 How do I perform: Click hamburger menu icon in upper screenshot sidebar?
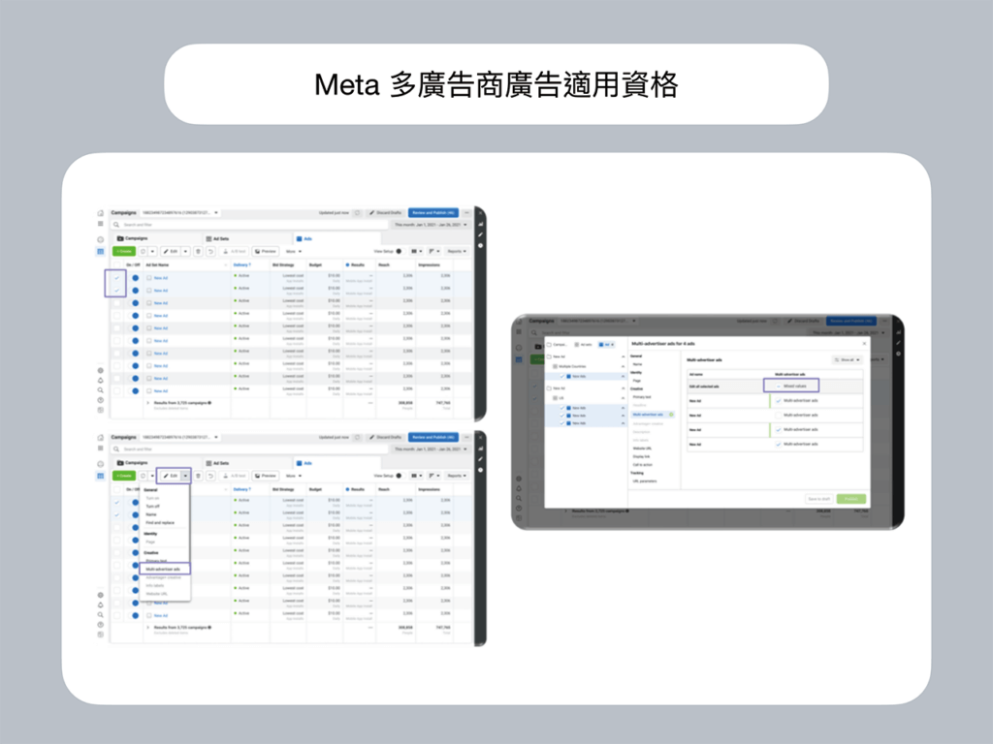pyautogui.click(x=100, y=224)
